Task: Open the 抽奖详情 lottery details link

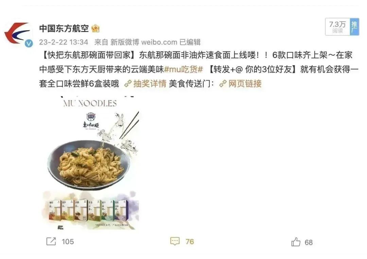Action: click(150, 84)
